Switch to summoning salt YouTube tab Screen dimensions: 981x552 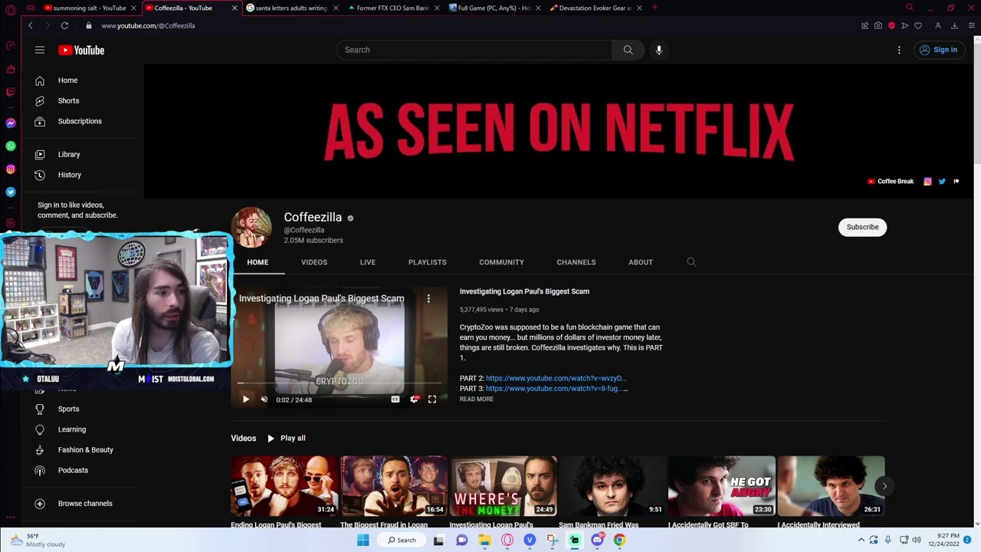click(90, 8)
